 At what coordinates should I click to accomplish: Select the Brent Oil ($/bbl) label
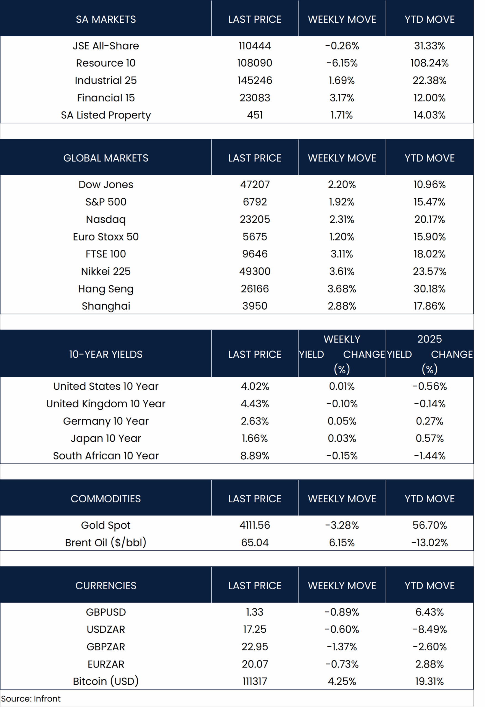click(106, 543)
